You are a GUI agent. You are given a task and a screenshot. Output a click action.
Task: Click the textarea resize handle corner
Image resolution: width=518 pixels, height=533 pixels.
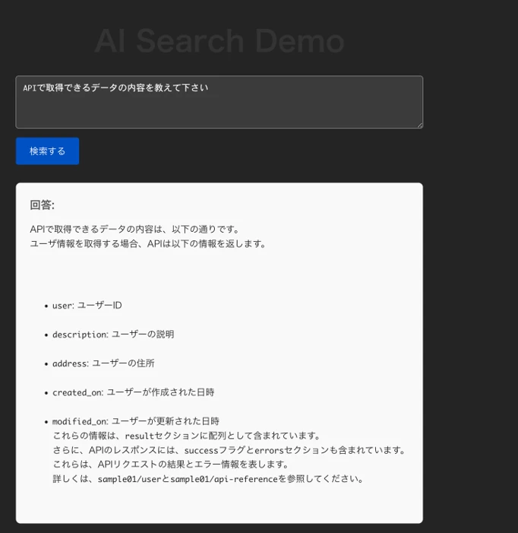click(x=419, y=124)
